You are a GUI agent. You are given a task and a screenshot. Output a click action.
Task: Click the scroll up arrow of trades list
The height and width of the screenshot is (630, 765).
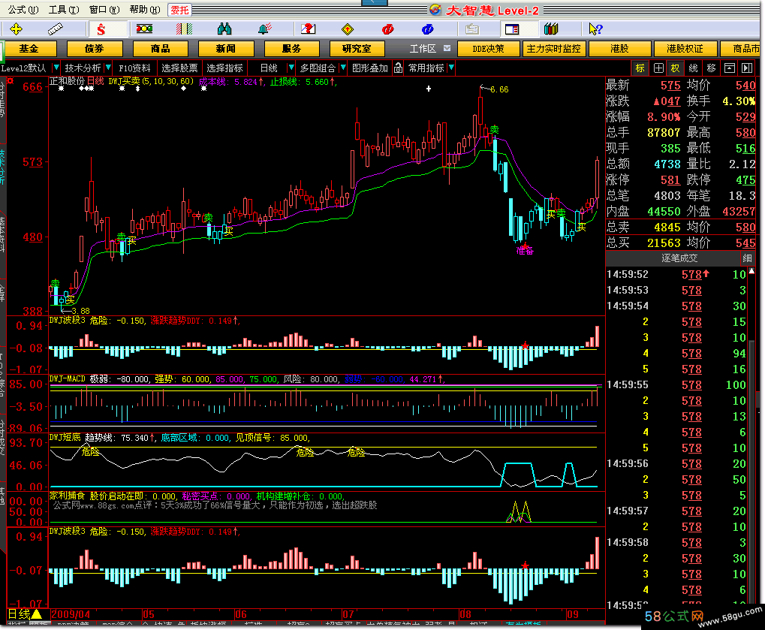[x=751, y=271]
